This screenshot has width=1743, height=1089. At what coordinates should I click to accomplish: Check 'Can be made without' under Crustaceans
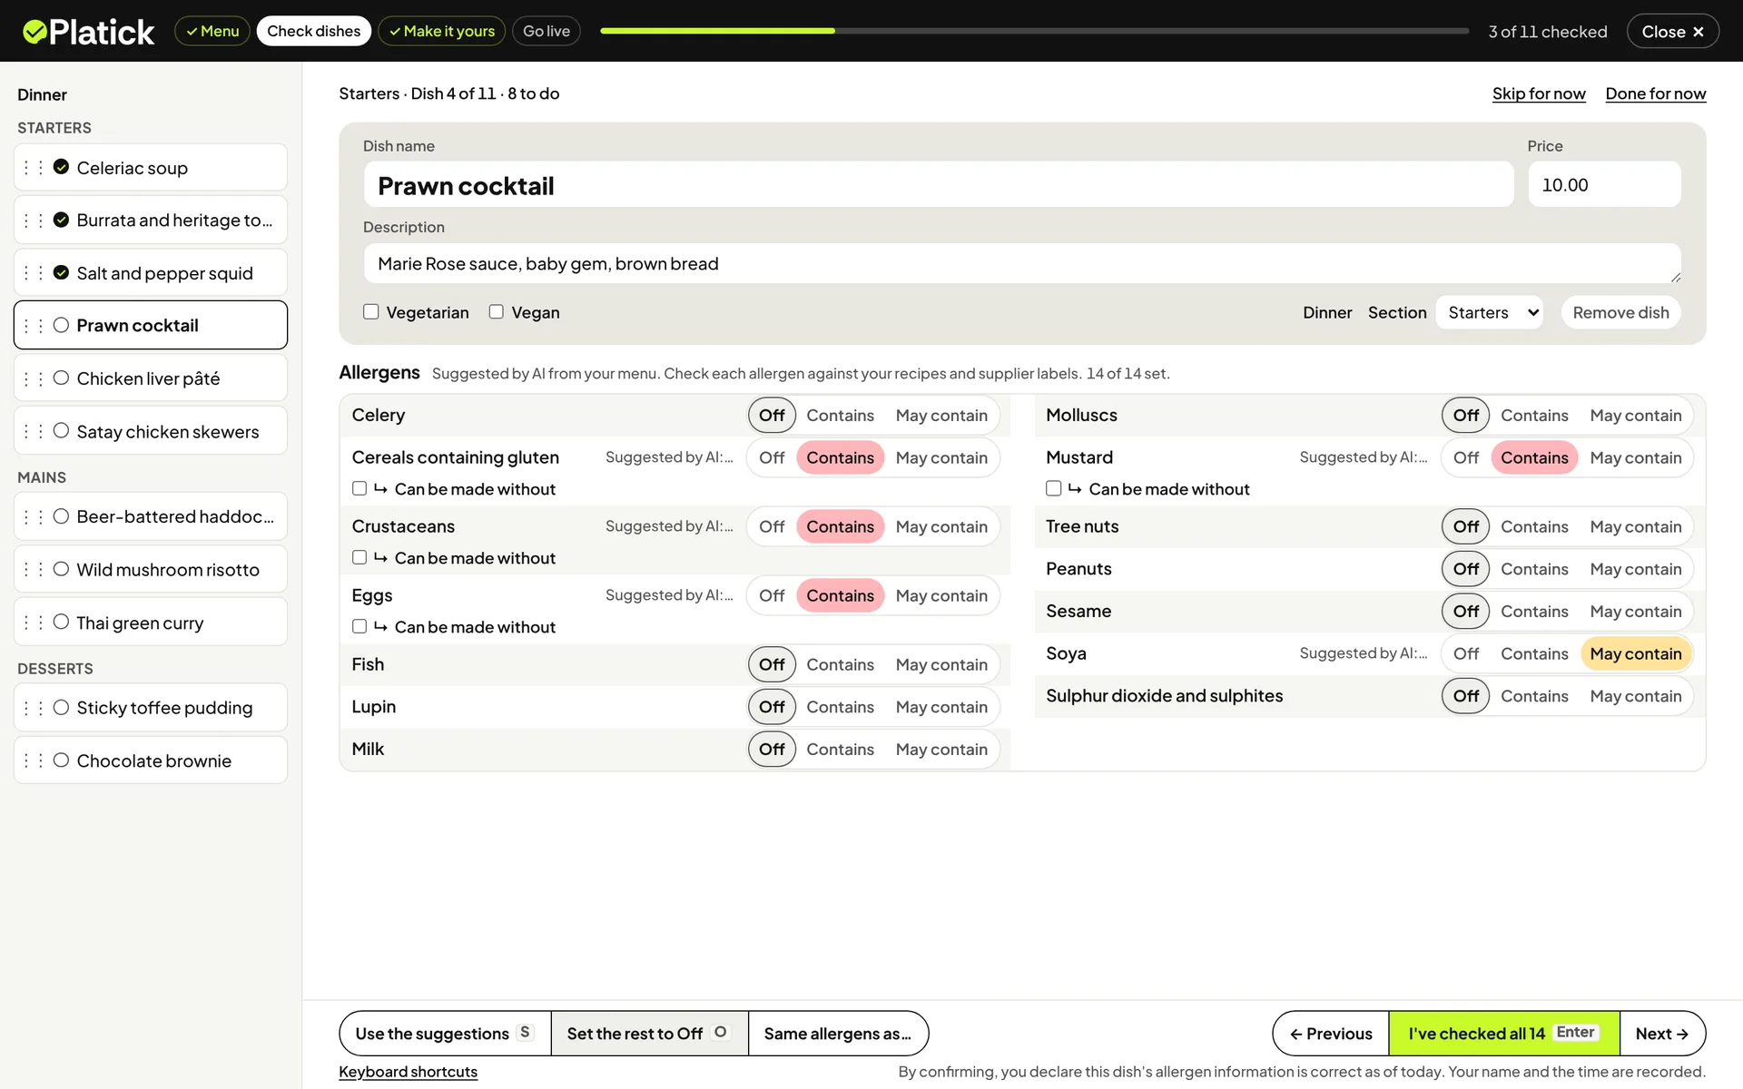pos(359,558)
